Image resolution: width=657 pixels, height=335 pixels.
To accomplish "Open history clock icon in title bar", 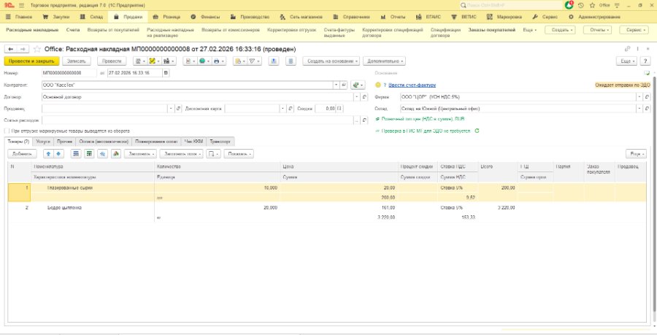I will 581,5.
